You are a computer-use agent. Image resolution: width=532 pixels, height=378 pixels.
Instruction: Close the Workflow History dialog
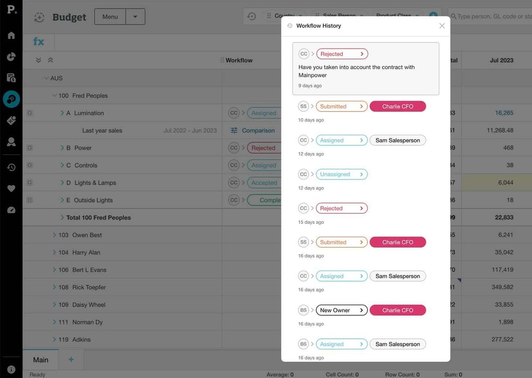point(442,26)
